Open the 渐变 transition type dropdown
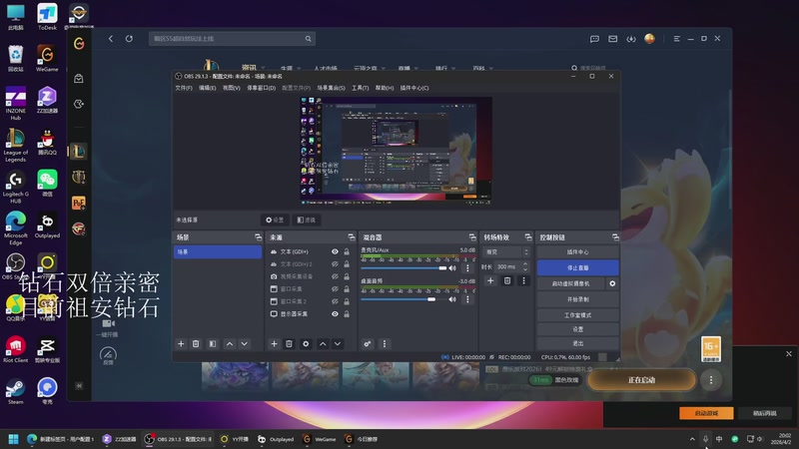Screen dimensions: 799x449 507,252
